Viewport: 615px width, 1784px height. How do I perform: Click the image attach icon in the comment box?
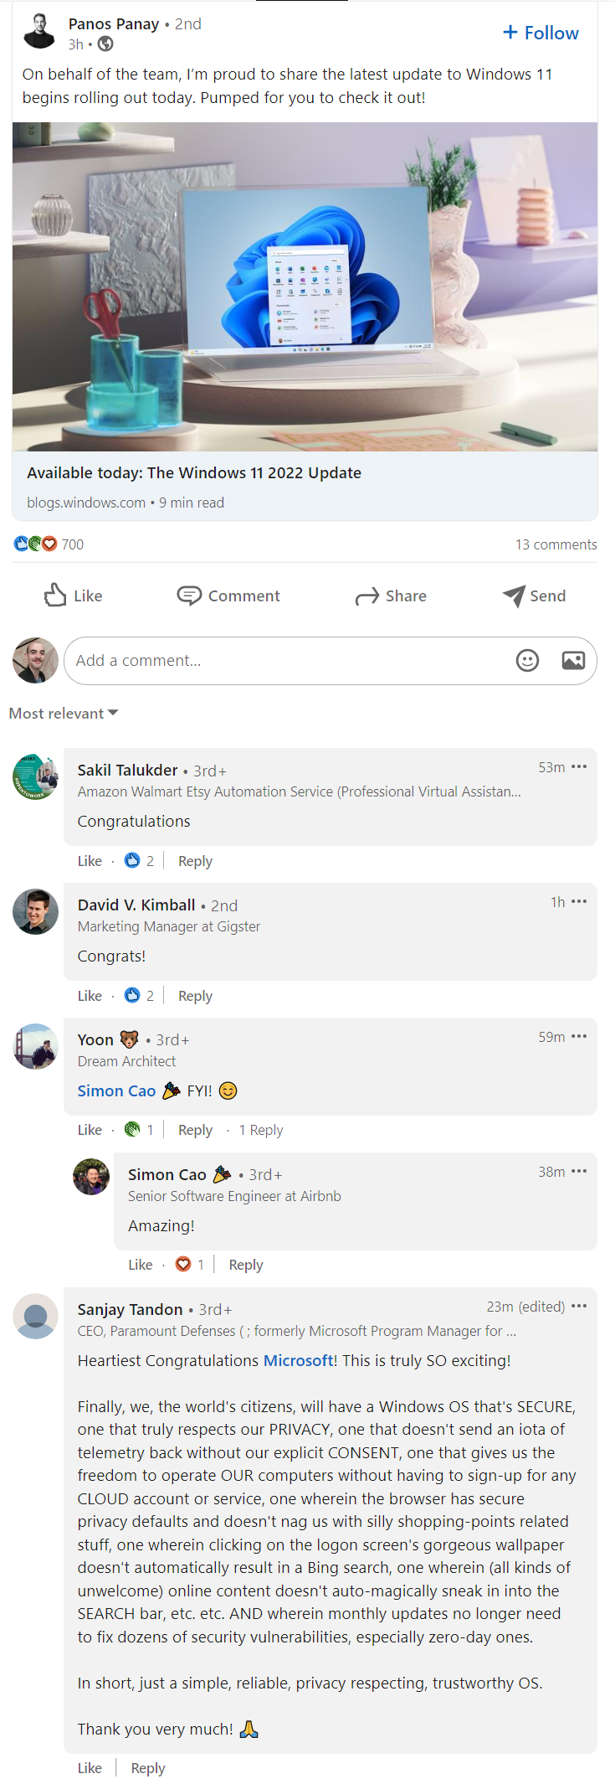coord(573,661)
